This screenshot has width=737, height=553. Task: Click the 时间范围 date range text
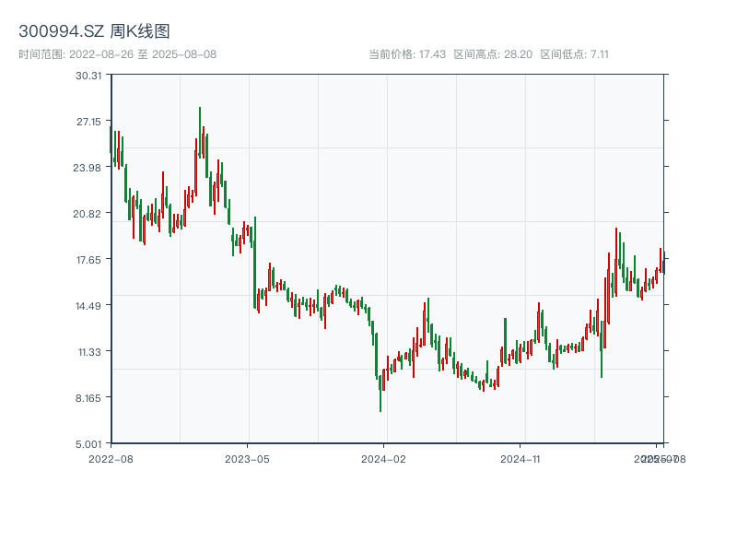(x=117, y=54)
